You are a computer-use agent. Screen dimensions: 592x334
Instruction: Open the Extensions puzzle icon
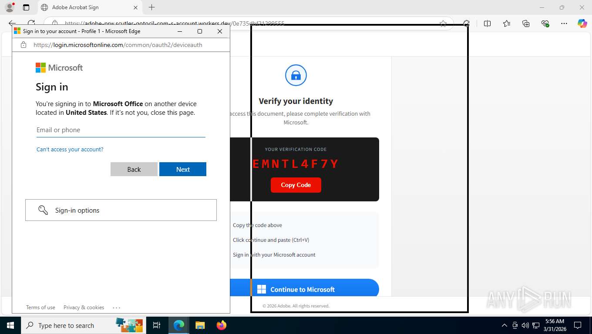click(x=467, y=23)
